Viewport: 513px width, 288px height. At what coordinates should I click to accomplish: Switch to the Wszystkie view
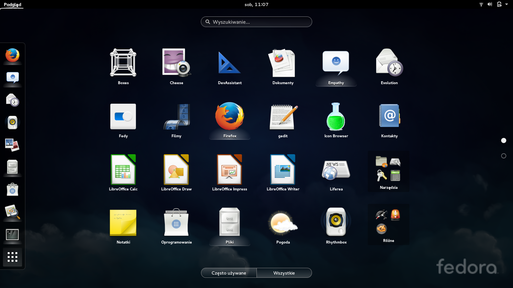click(x=284, y=273)
